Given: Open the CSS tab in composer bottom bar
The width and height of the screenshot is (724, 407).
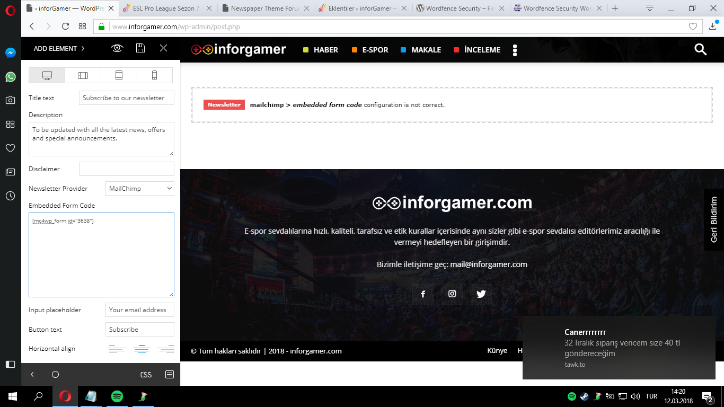Looking at the screenshot, I should click(x=146, y=375).
